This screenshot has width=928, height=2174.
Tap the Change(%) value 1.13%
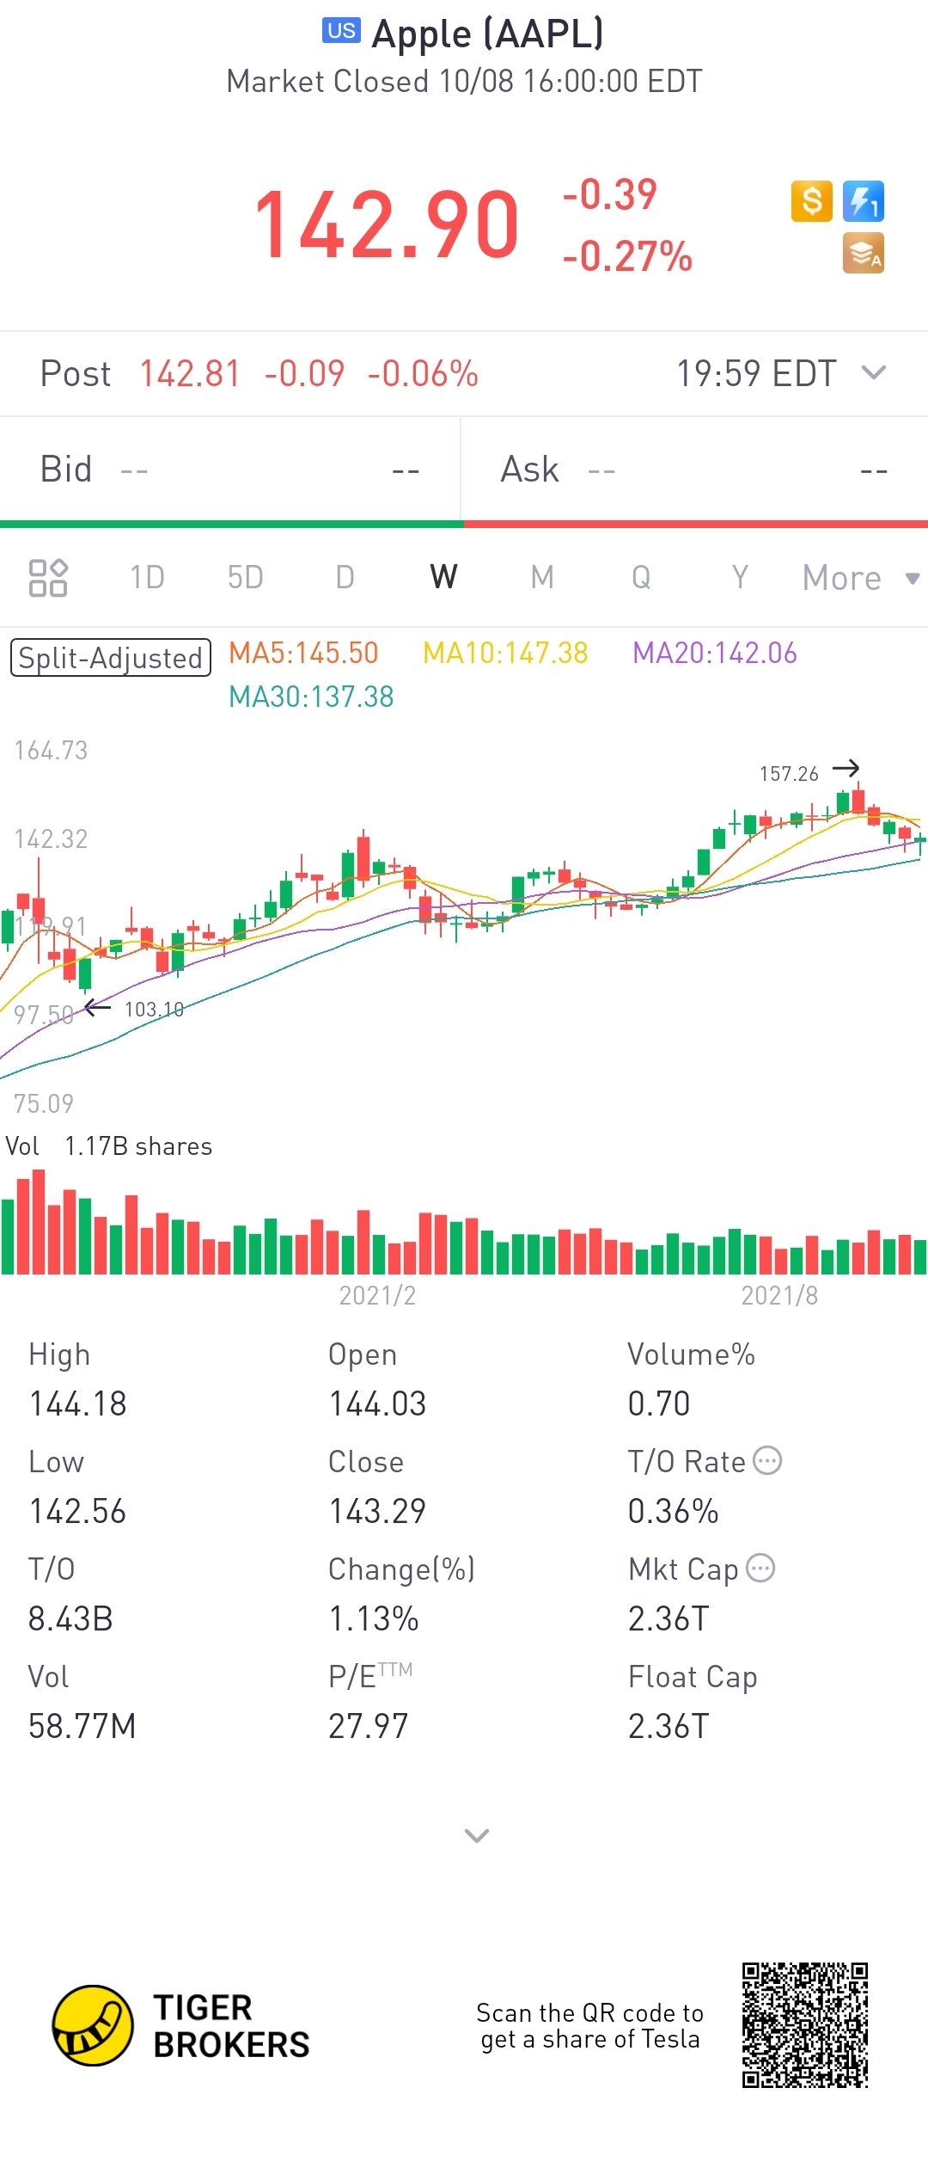click(x=374, y=1619)
